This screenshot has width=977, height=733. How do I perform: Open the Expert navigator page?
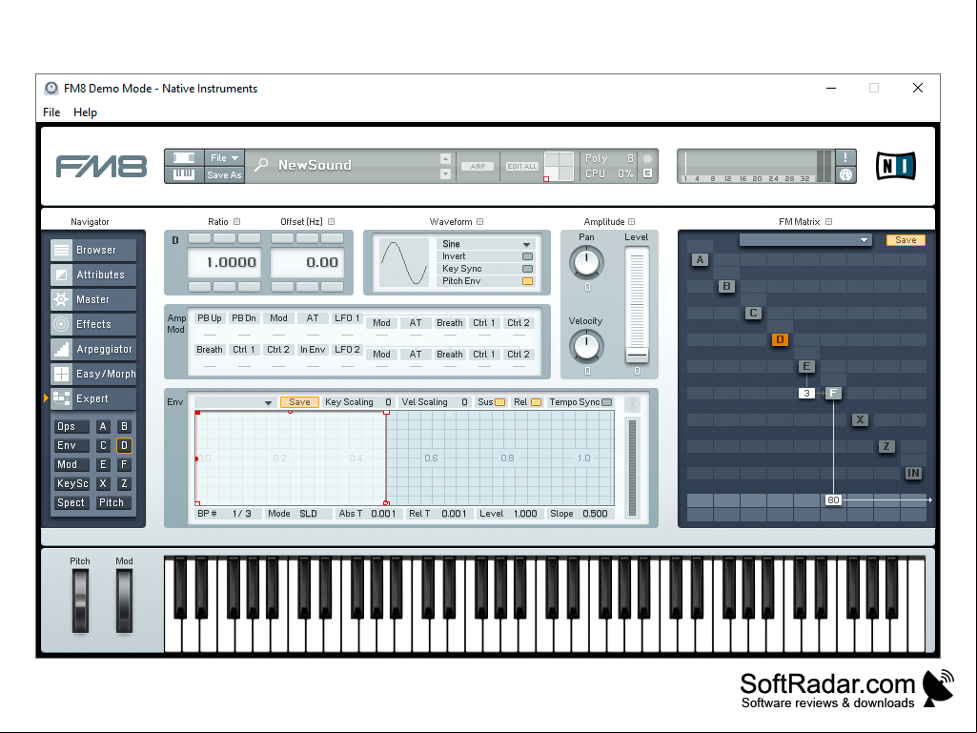coord(92,399)
